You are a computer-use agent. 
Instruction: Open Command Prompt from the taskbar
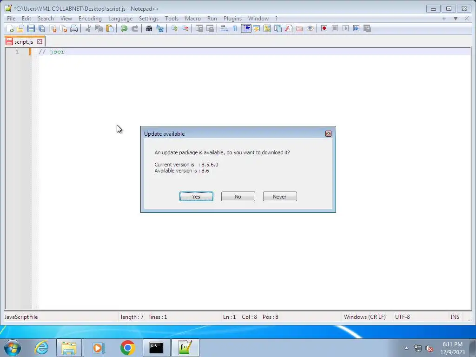156,348
